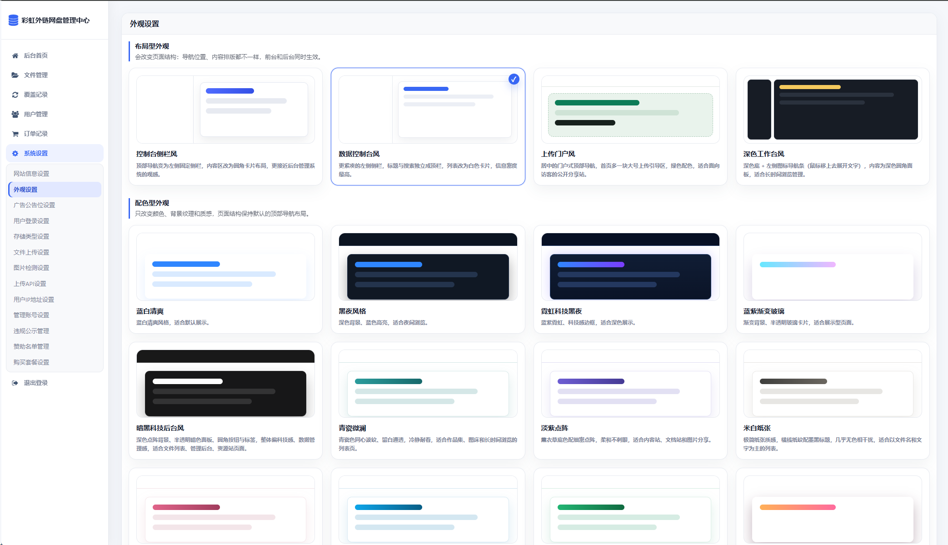Click the blue checkmark on 数据控制台风 card
This screenshot has width=948, height=545.
point(514,79)
